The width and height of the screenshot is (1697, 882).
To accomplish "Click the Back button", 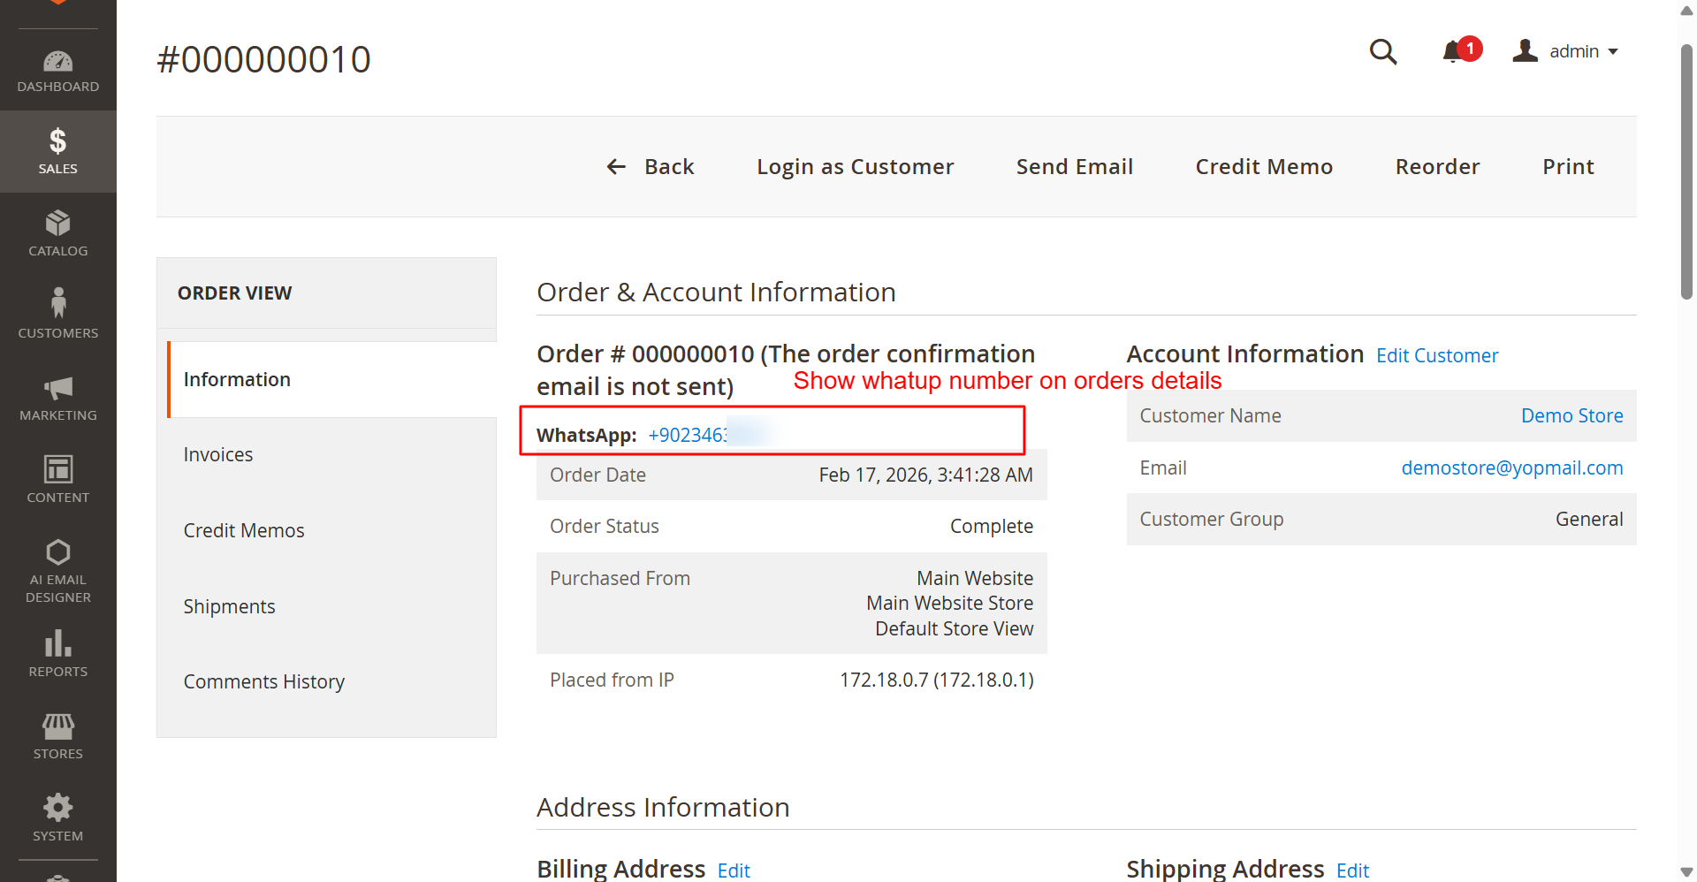I will pyautogui.click(x=651, y=167).
